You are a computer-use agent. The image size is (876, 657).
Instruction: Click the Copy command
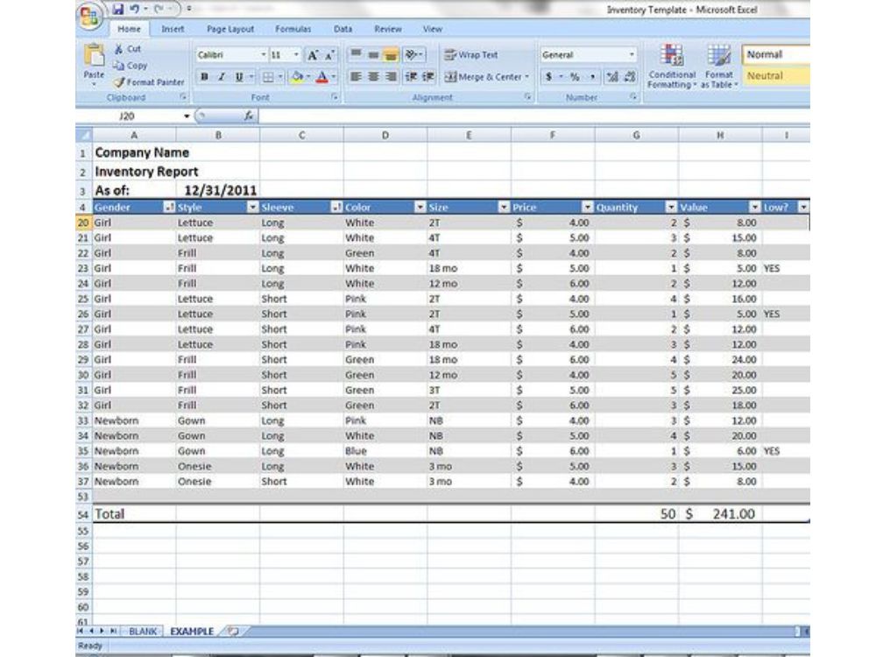point(131,66)
